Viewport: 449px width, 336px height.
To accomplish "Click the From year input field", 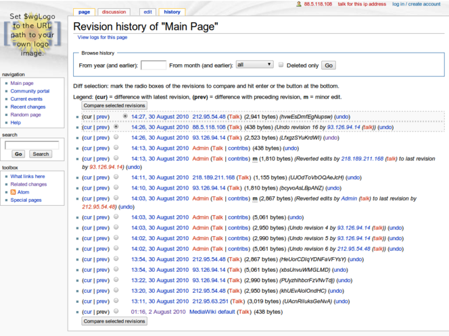I will coord(153,65).
